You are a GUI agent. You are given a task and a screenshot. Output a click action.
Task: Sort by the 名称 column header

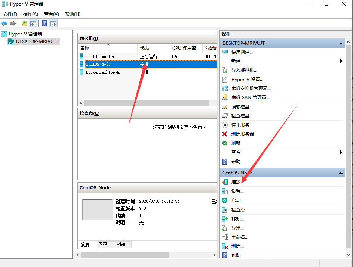(x=108, y=48)
